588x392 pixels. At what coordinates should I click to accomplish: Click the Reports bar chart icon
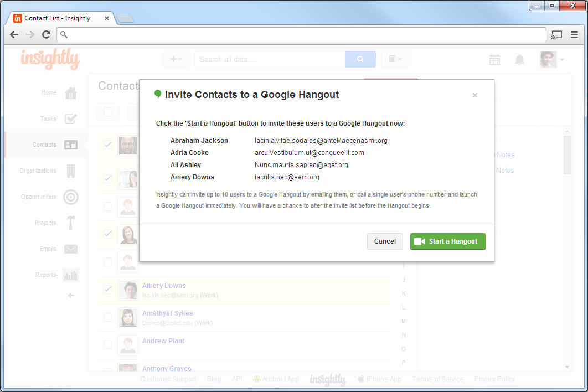(70, 275)
